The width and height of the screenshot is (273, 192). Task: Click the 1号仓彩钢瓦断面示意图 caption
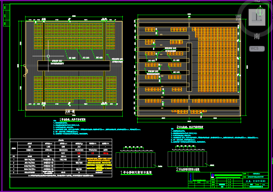[136, 172]
